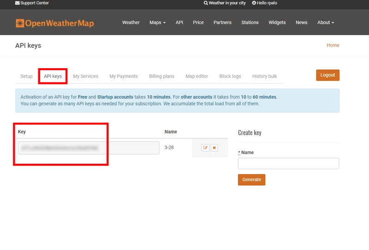The width and height of the screenshot is (369, 250).
Task: Open Support Center envelope link
Action: (x=32, y=3)
